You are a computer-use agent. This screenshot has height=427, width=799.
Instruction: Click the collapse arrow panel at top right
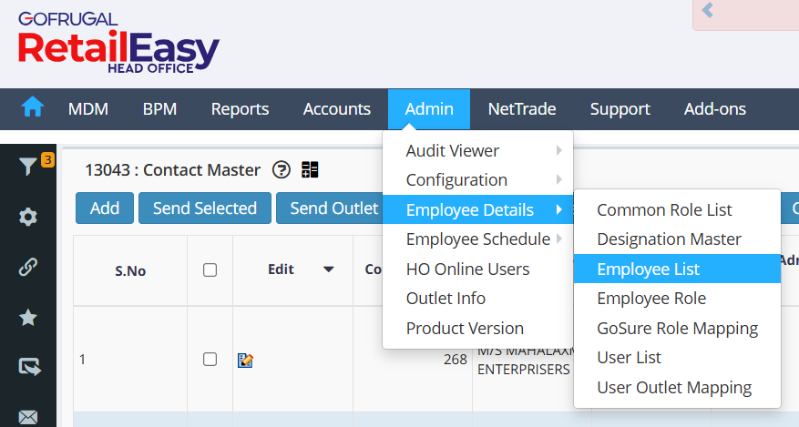(x=707, y=12)
